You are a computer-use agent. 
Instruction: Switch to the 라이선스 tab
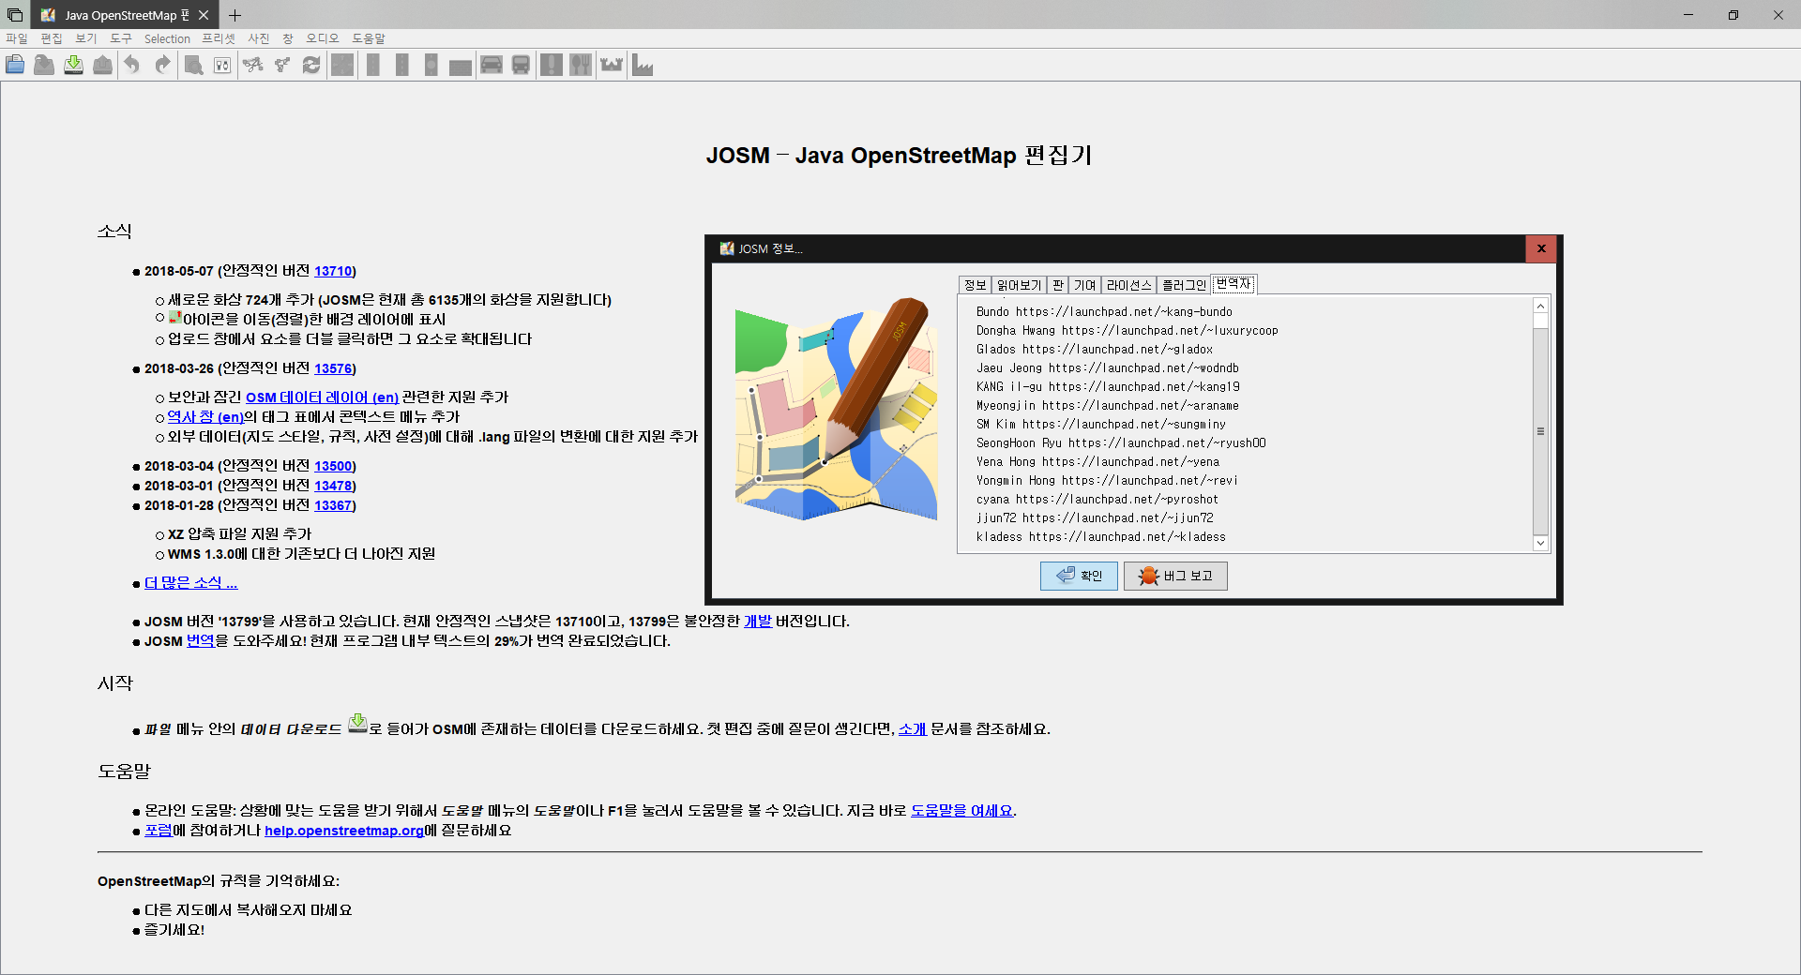coord(1128,285)
